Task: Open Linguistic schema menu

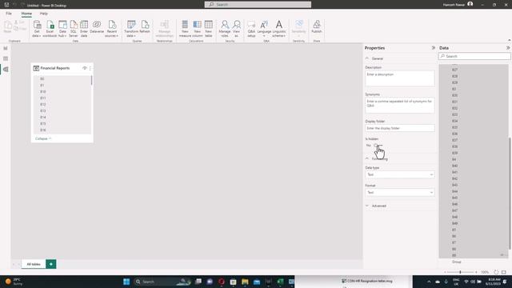Action: (x=279, y=29)
